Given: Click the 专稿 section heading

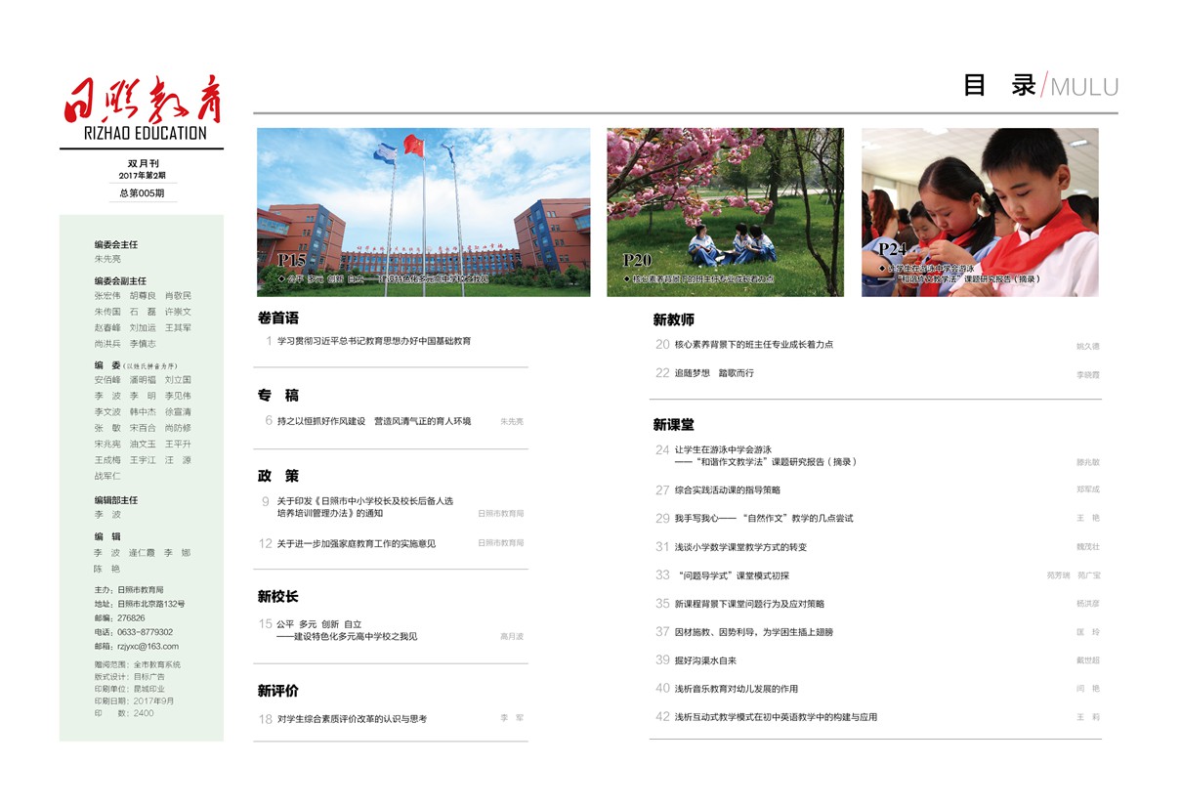Looking at the screenshot, I should [x=278, y=396].
